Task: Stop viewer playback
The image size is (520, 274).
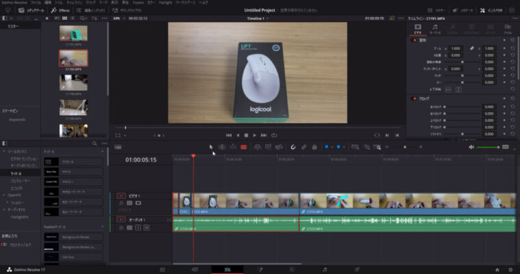Action: [246, 136]
